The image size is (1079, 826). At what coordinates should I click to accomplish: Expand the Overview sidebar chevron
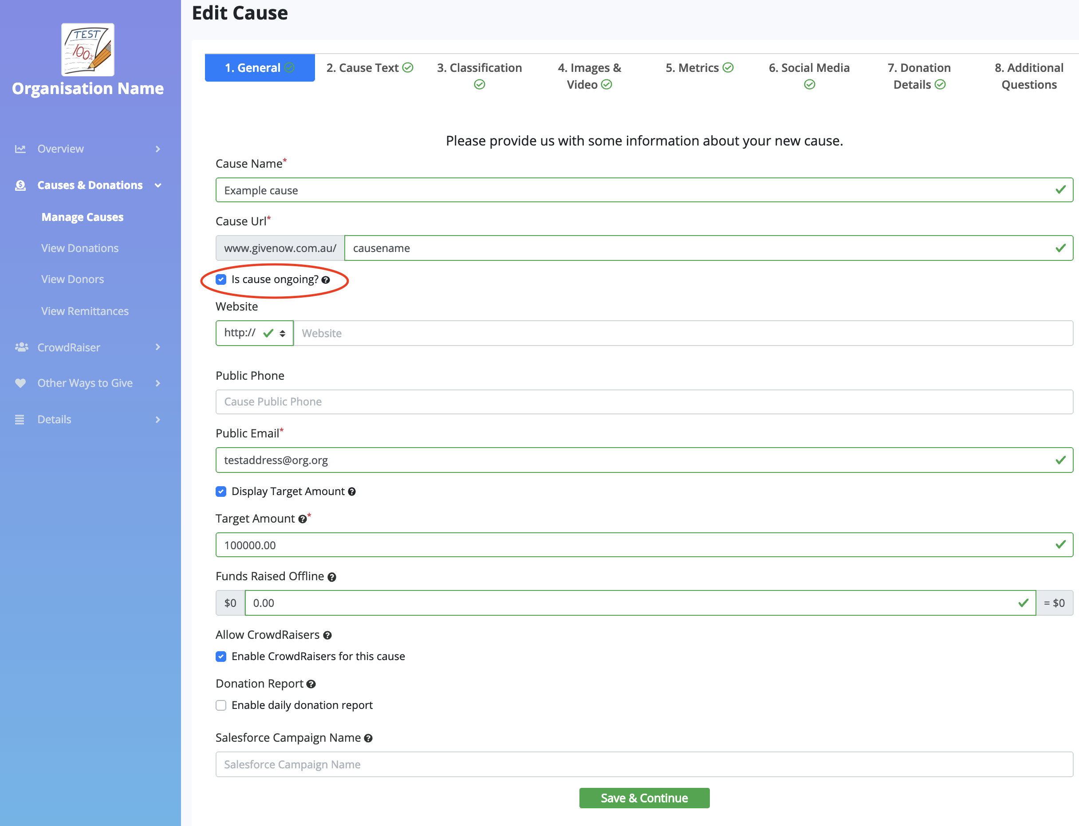(158, 149)
